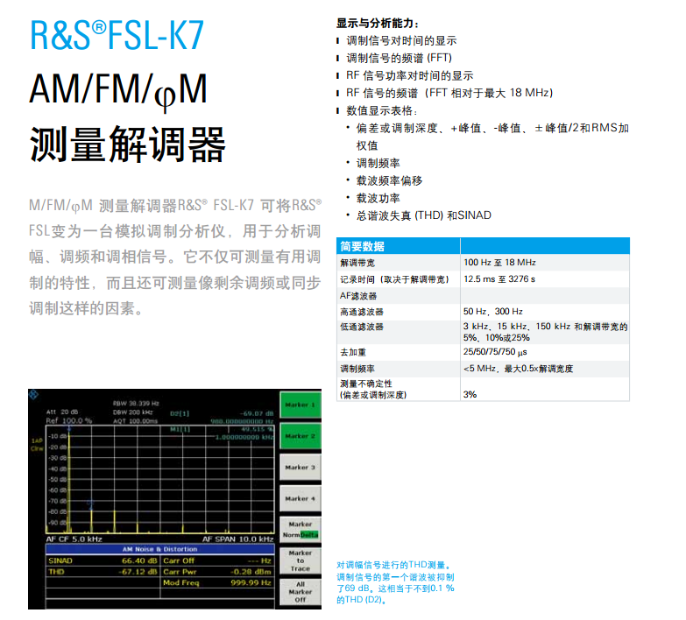Click marker 1 at the spectrum peak
The width and height of the screenshot is (686, 620).
(69, 429)
